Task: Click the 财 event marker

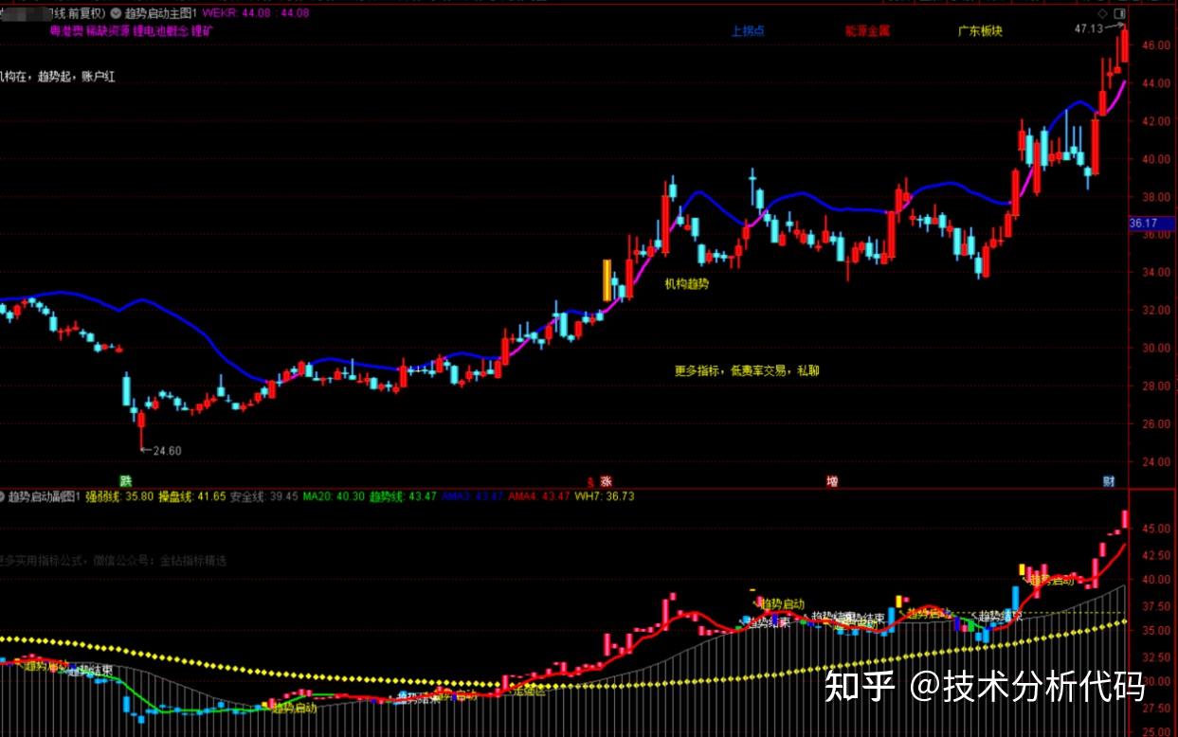Action: (x=1109, y=481)
